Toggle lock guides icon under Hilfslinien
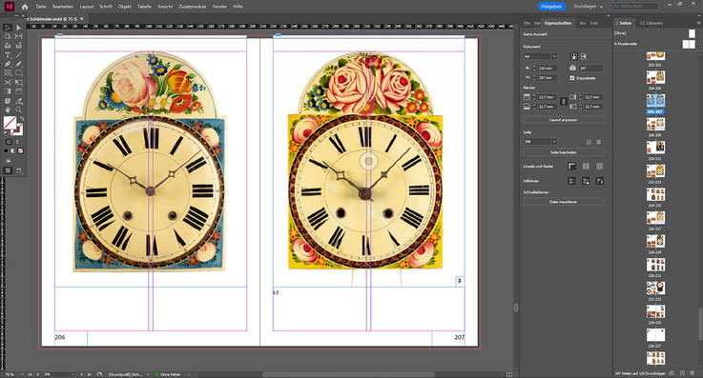This screenshot has height=378, width=703. (x=586, y=181)
